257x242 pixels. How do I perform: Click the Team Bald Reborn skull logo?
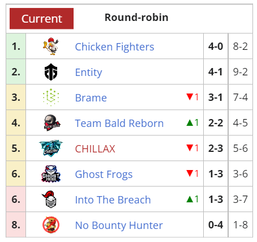[x=52, y=123]
